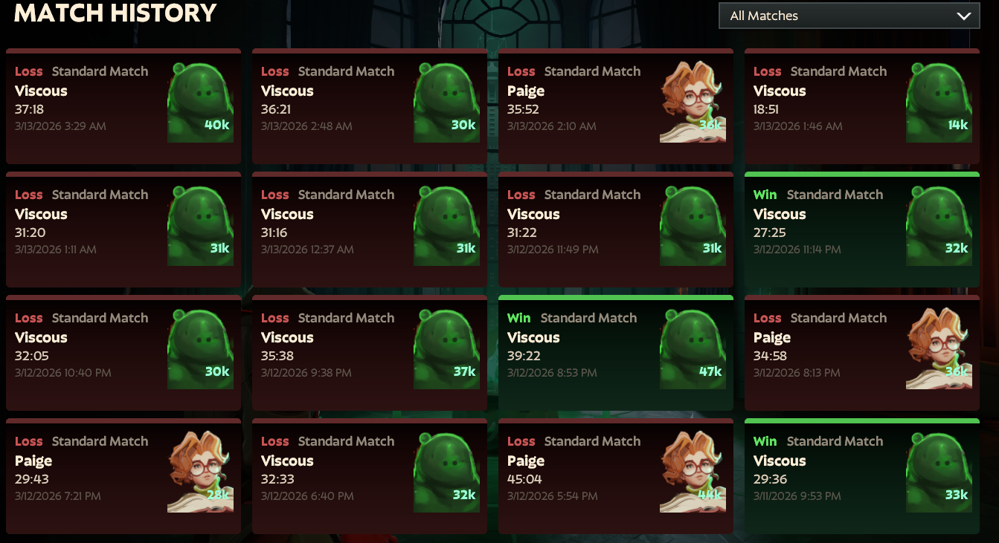Click Viscous portrait on 3/11/2026 9:53 PM win

click(x=939, y=472)
